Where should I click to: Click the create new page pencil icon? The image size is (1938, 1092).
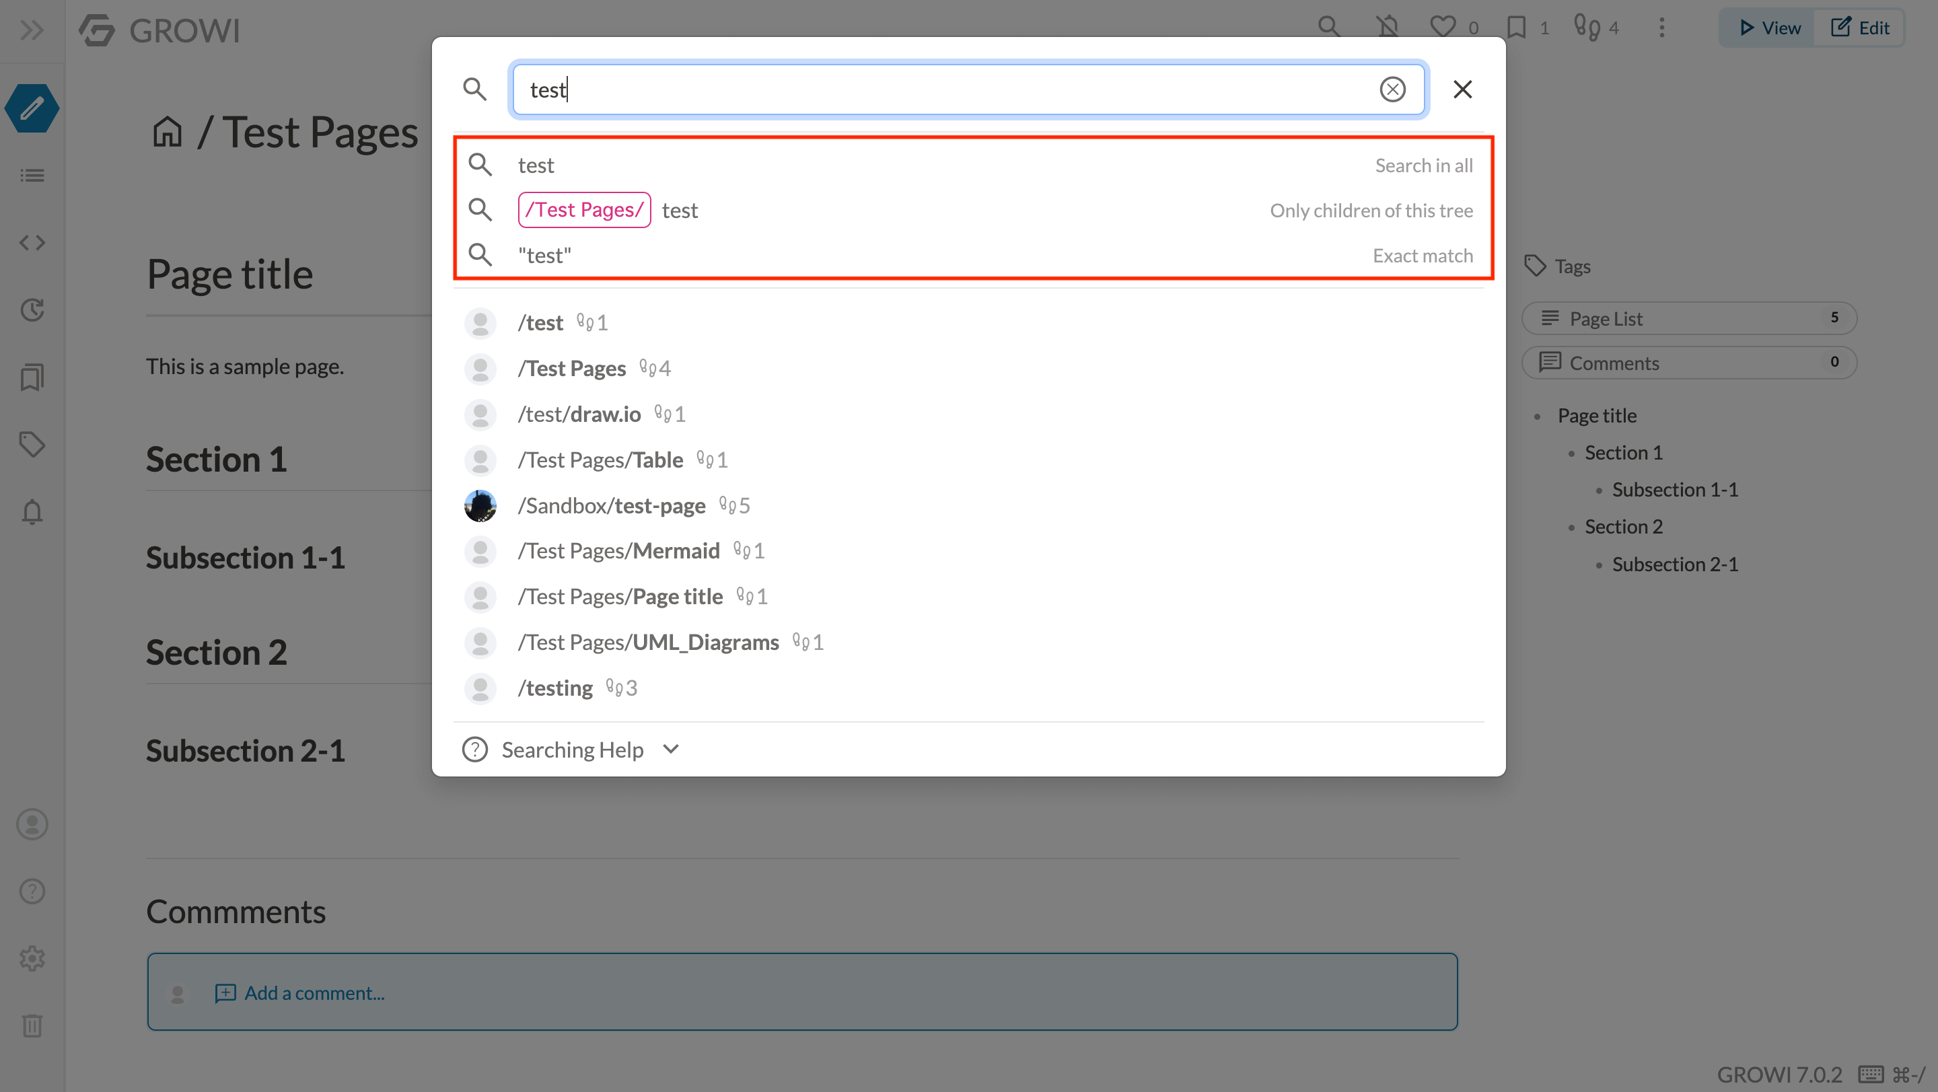(32, 108)
